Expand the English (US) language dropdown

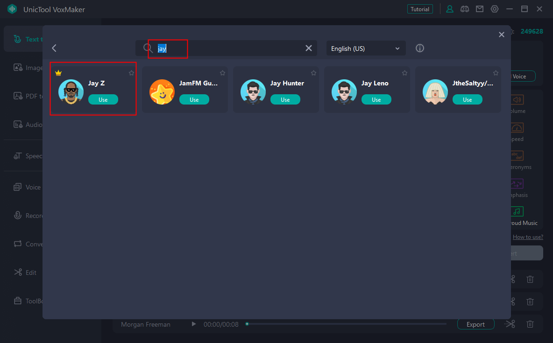pos(366,49)
